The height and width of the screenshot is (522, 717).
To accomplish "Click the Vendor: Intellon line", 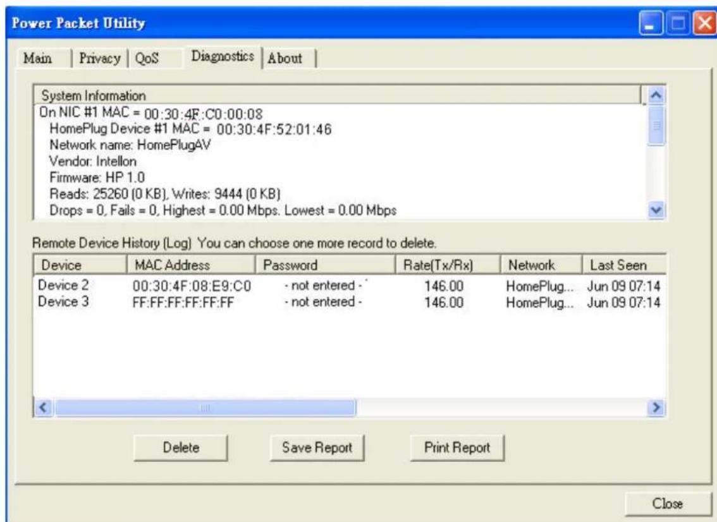I will click(x=93, y=162).
